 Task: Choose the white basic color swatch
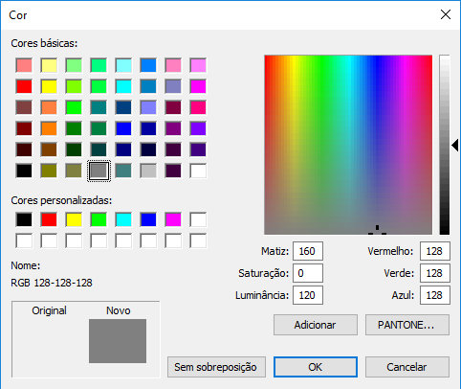tap(198, 171)
